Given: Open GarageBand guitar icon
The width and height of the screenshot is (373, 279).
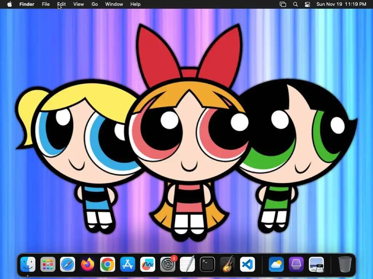Looking at the screenshot, I should point(227,264).
